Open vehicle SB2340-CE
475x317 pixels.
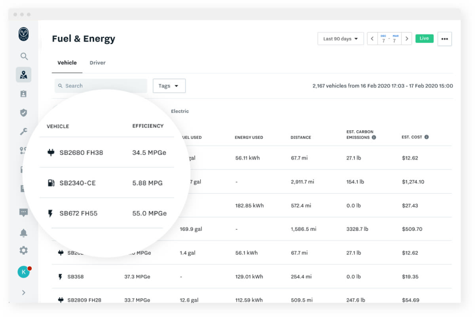[78, 183]
